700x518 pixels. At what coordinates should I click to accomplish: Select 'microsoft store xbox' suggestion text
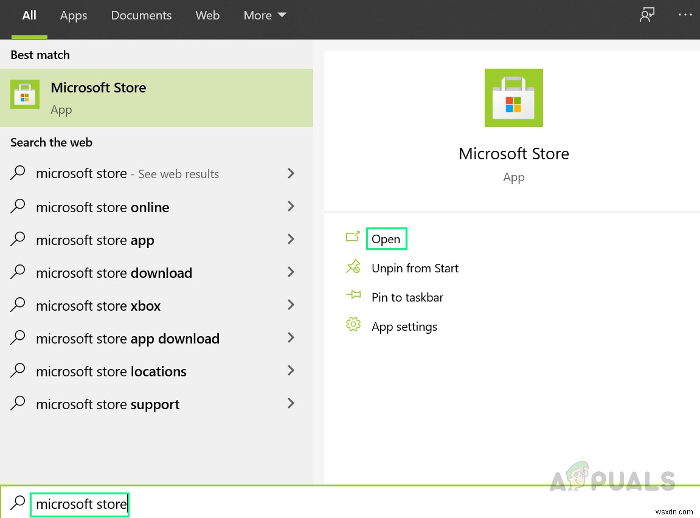point(98,306)
